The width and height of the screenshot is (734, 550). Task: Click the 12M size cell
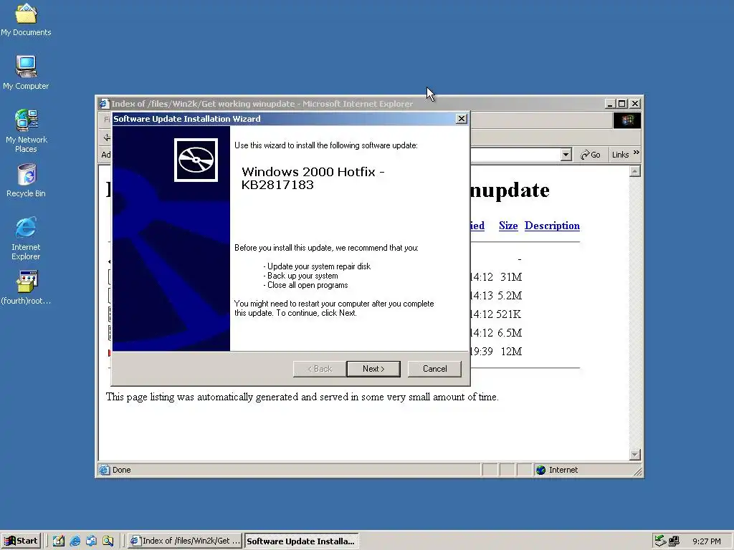(511, 351)
